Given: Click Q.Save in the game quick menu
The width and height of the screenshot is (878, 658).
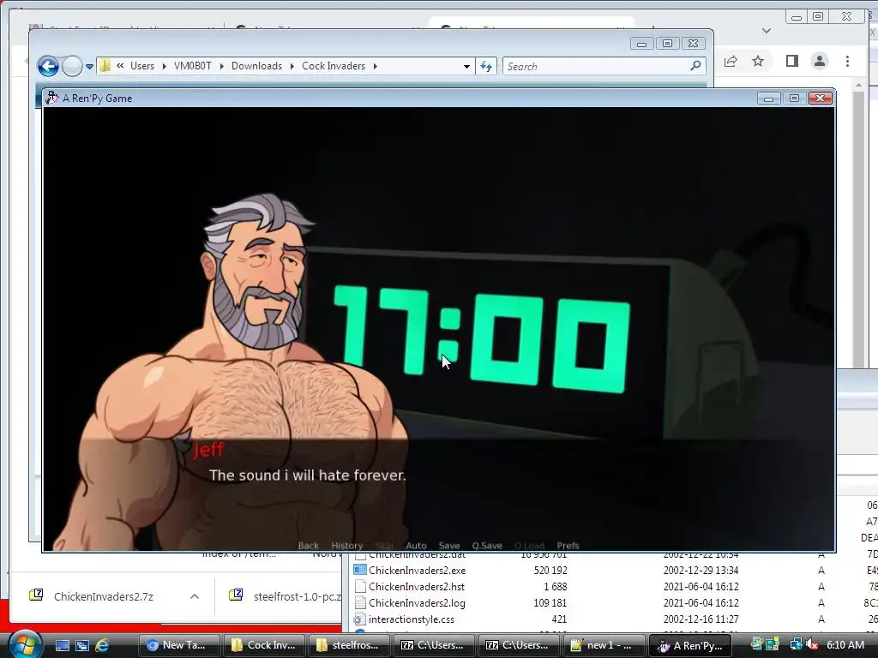Looking at the screenshot, I should (487, 546).
